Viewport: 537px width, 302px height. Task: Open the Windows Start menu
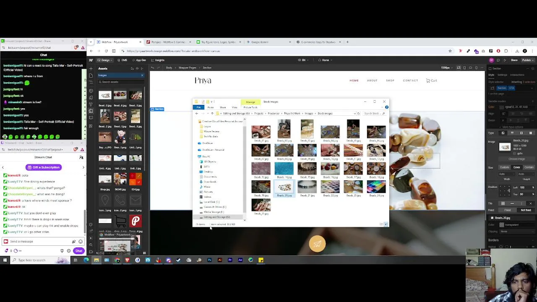(5, 260)
